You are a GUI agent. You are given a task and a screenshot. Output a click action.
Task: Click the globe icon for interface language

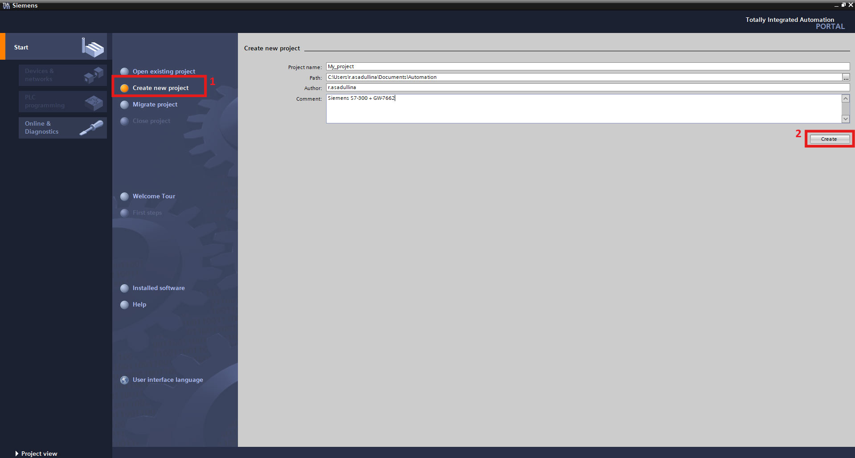[124, 380]
